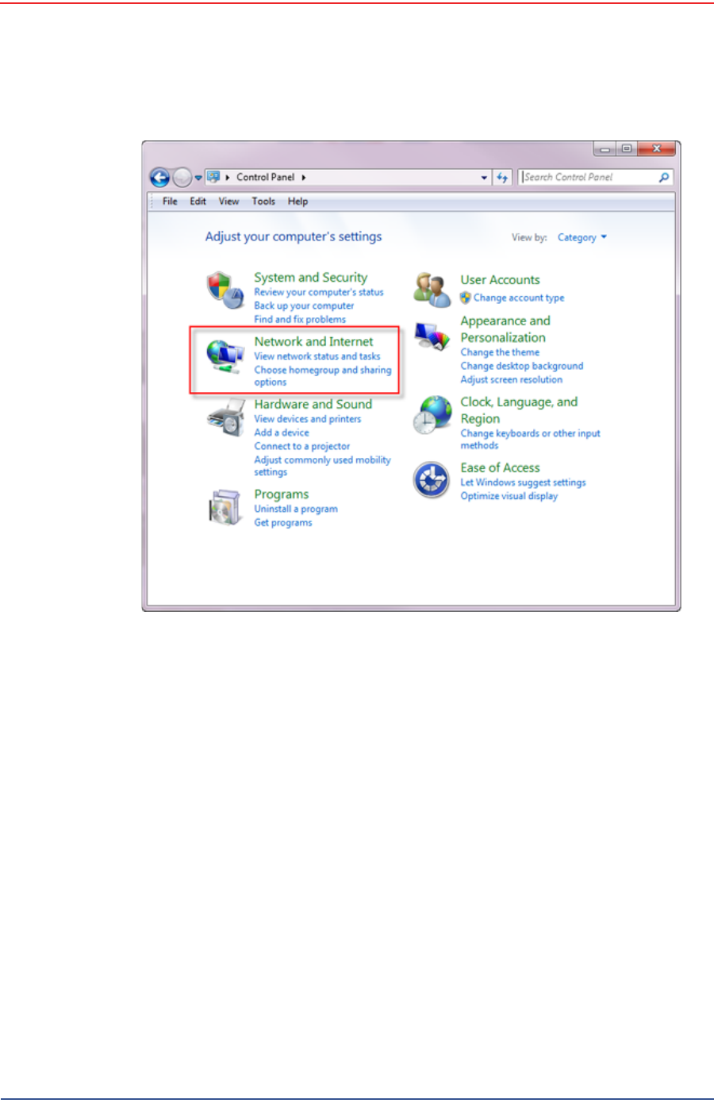Click the Control Panel icon in address bar
This screenshot has height=1107, width=714.
[213, 177]
